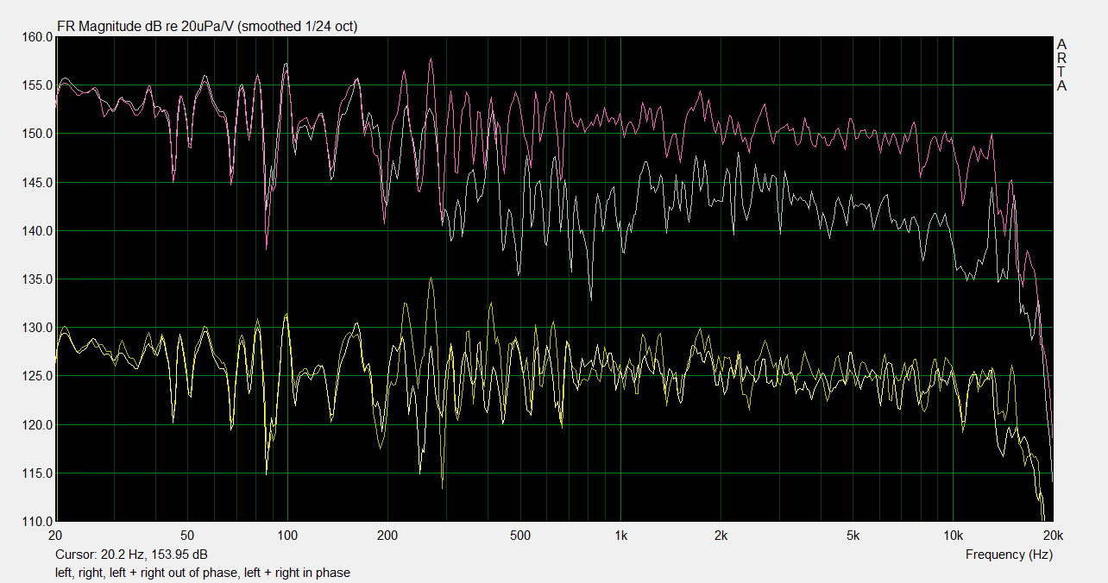Click the 135.0 y-axis label

pyautogui.click(x=35, y=279)
